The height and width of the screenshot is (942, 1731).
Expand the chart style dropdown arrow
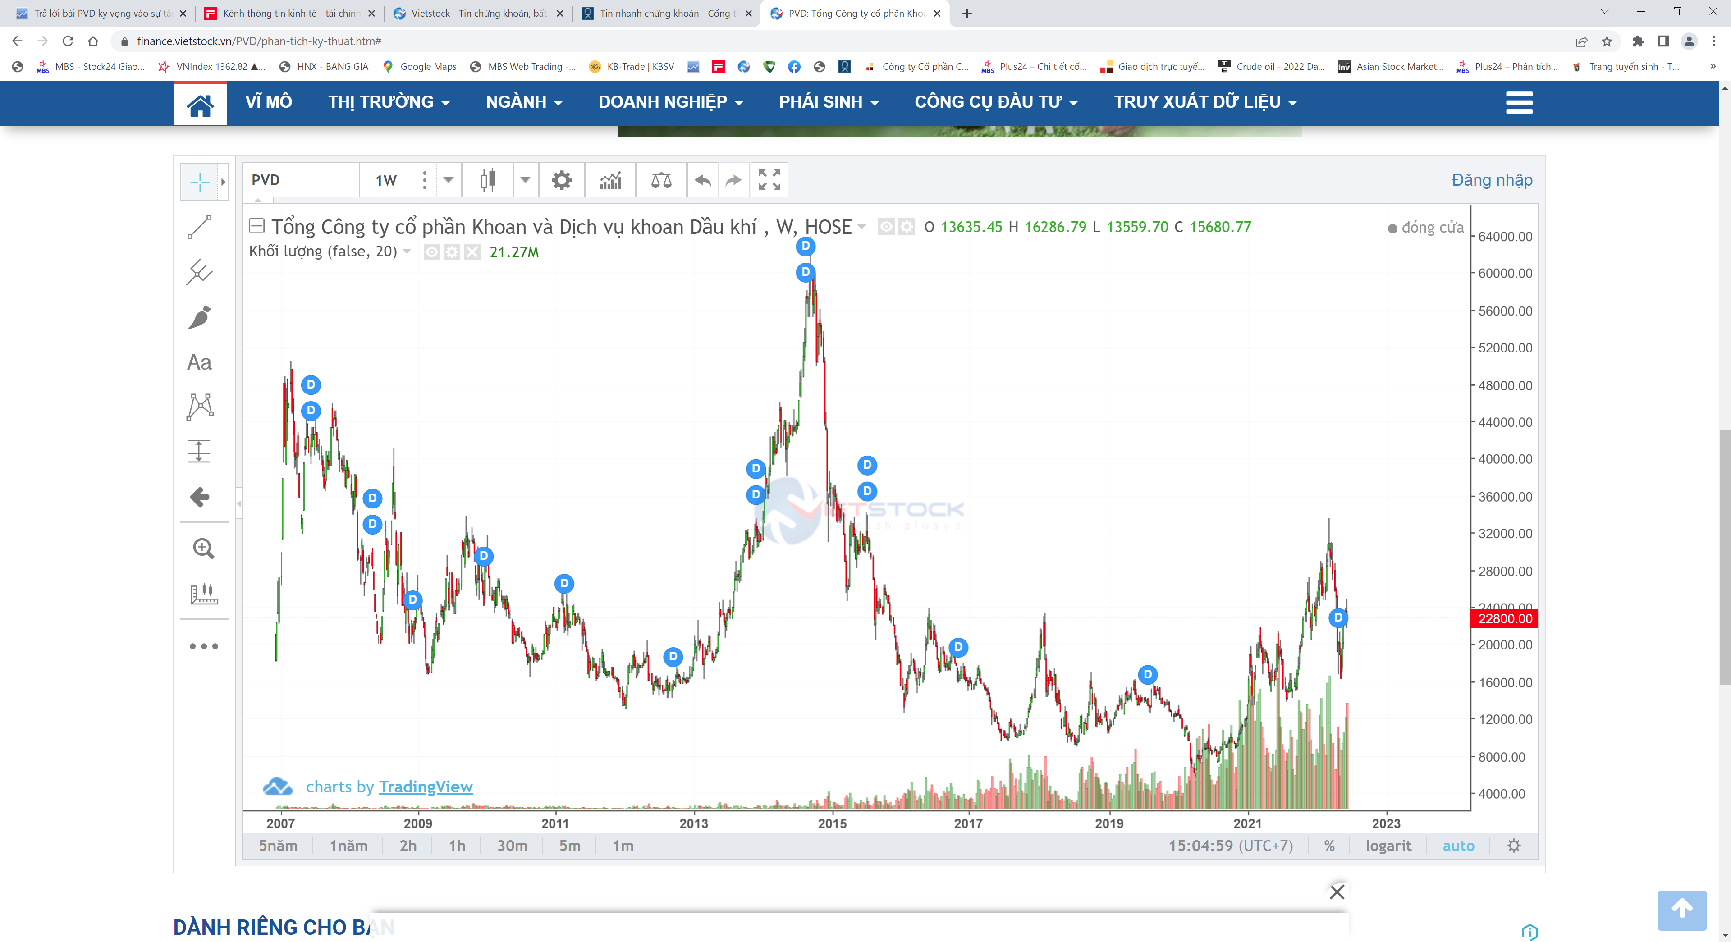[x=526, y=180]
